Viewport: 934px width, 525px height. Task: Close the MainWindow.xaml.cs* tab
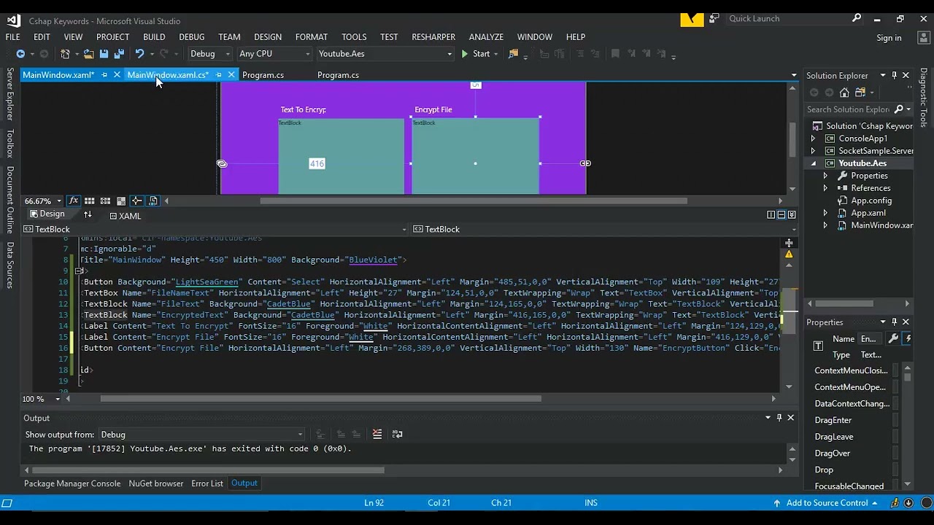coord(231,75)
